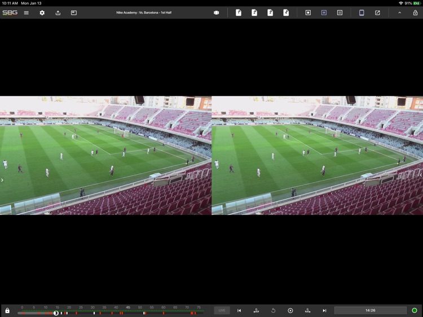Click the red event marker near minute 60
423x317 pixels.
(x=164, y=313)
